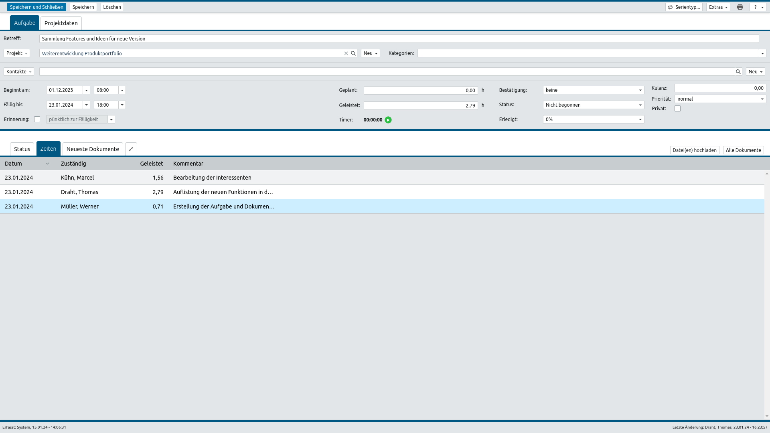This screenshot has height=433, width=770.
Task: Open the Beginnt am date picker arrow
Action: click(x=86, y=90)
